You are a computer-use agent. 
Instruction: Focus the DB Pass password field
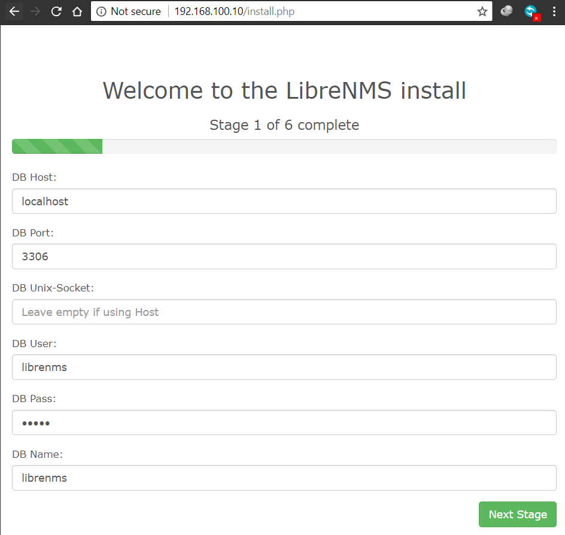click(x=284, y=422)
